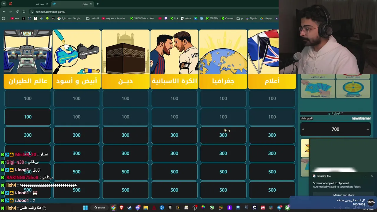
Task: Open the Channel bookmark
Action: click(227, 18)
